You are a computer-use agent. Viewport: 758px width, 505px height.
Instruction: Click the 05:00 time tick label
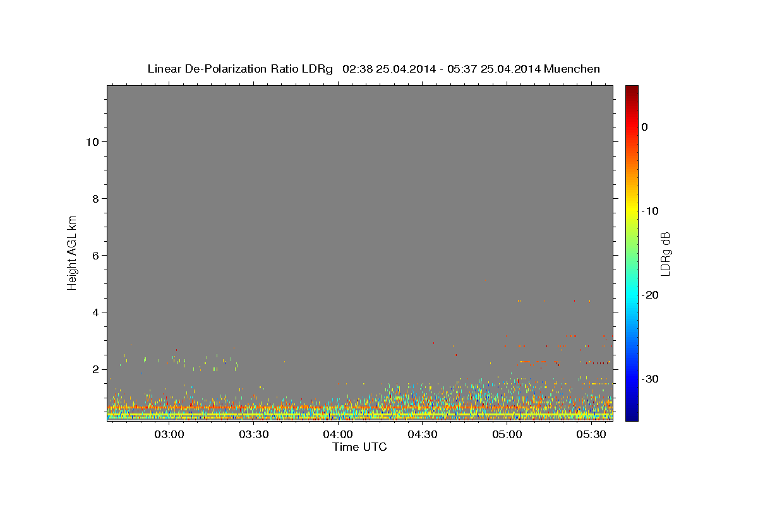pyautogui.click(x=507, y=435)
